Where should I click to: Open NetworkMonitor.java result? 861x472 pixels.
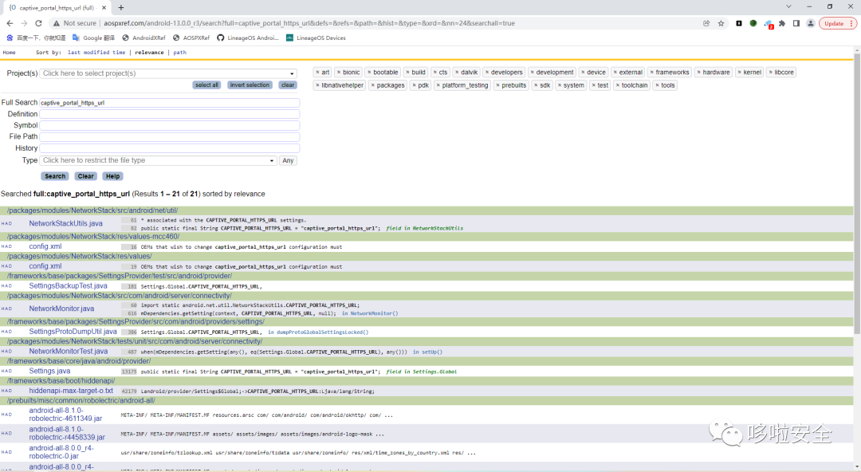(61, 309)
